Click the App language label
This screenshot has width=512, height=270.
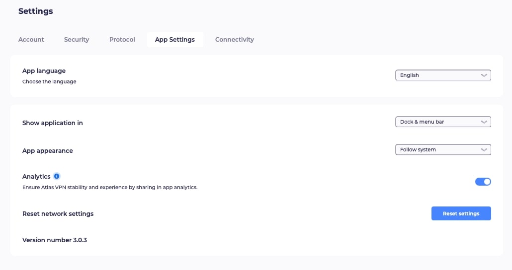click(x=44, y=71)
